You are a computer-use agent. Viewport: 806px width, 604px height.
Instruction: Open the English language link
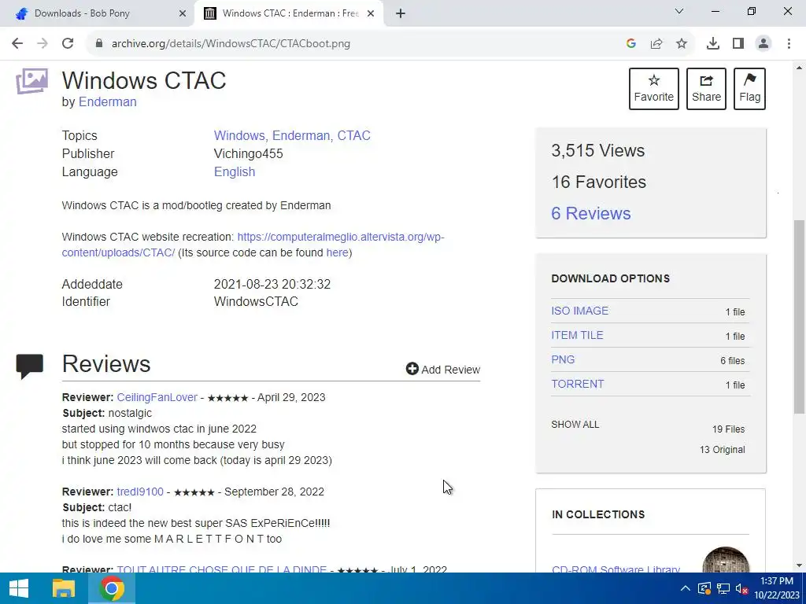pos(235,171)
